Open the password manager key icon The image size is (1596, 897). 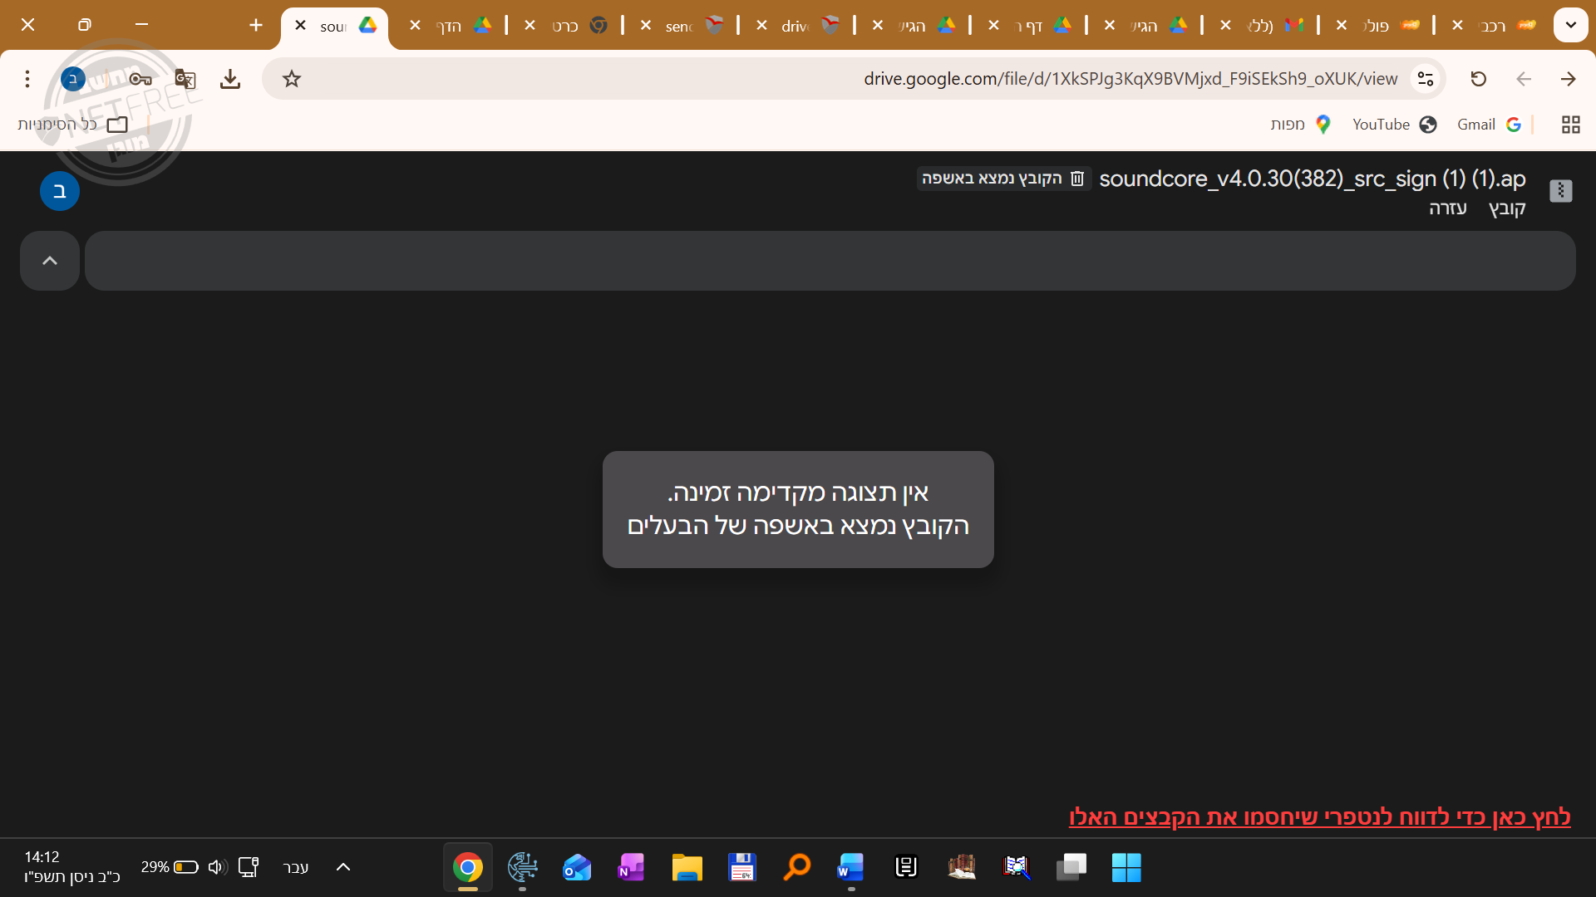(140, 79)
